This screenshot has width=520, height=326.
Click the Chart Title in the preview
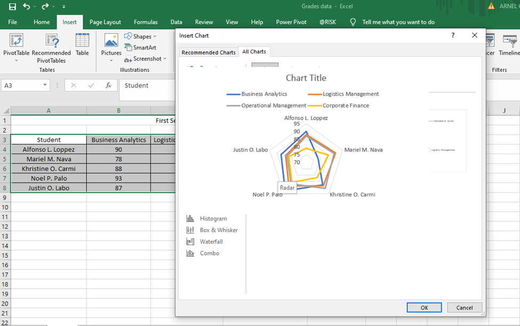tap(306, 78)
